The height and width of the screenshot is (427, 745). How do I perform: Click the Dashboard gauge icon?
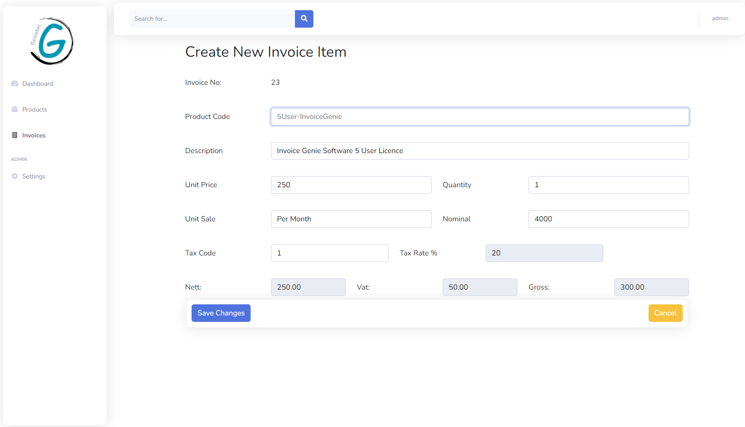[x=15, y=83]
